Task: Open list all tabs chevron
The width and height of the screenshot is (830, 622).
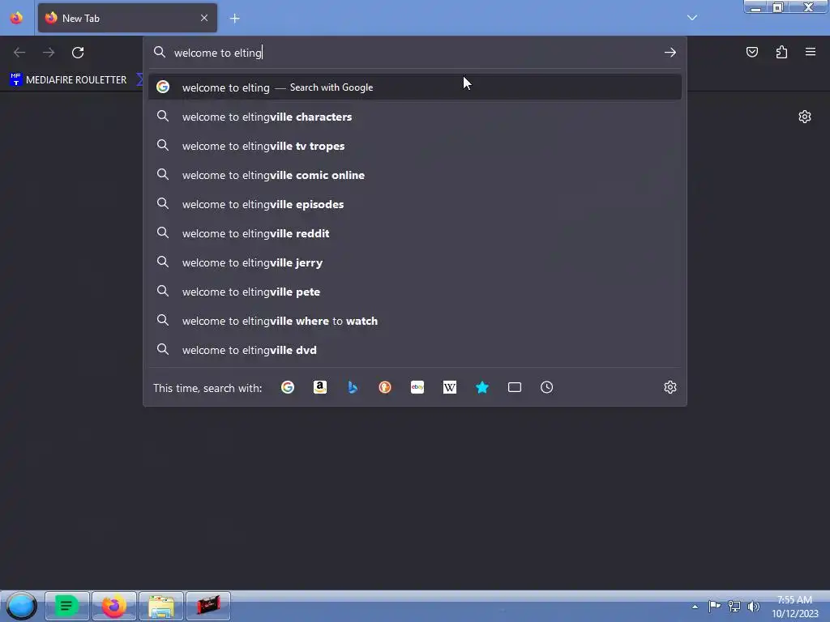Action: coord(692,18)
